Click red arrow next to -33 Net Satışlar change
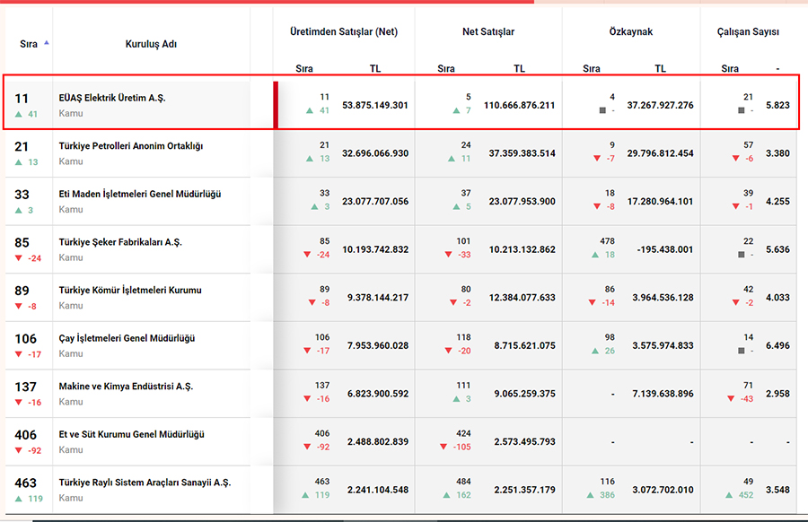This screenshot has height=522, width=808. tap(448, 255)
